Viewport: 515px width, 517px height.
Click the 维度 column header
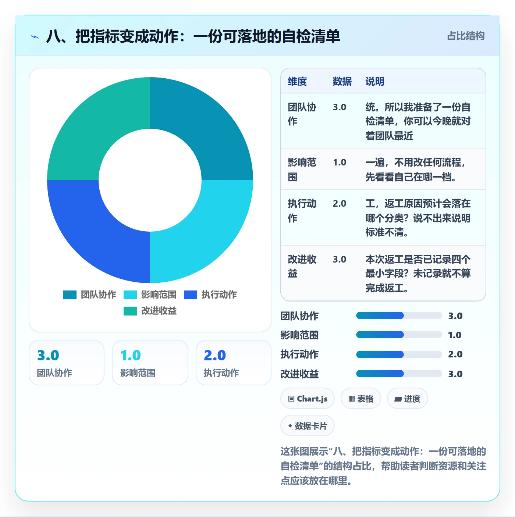[297, 82]
